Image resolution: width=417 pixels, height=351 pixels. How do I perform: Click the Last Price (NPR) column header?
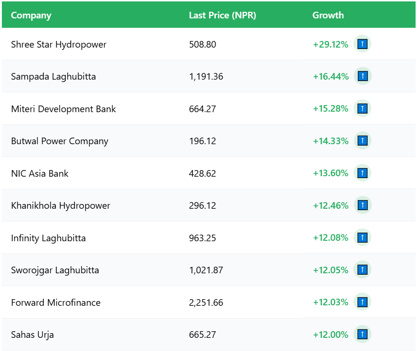pyautogui.click(x=222, y=15)
